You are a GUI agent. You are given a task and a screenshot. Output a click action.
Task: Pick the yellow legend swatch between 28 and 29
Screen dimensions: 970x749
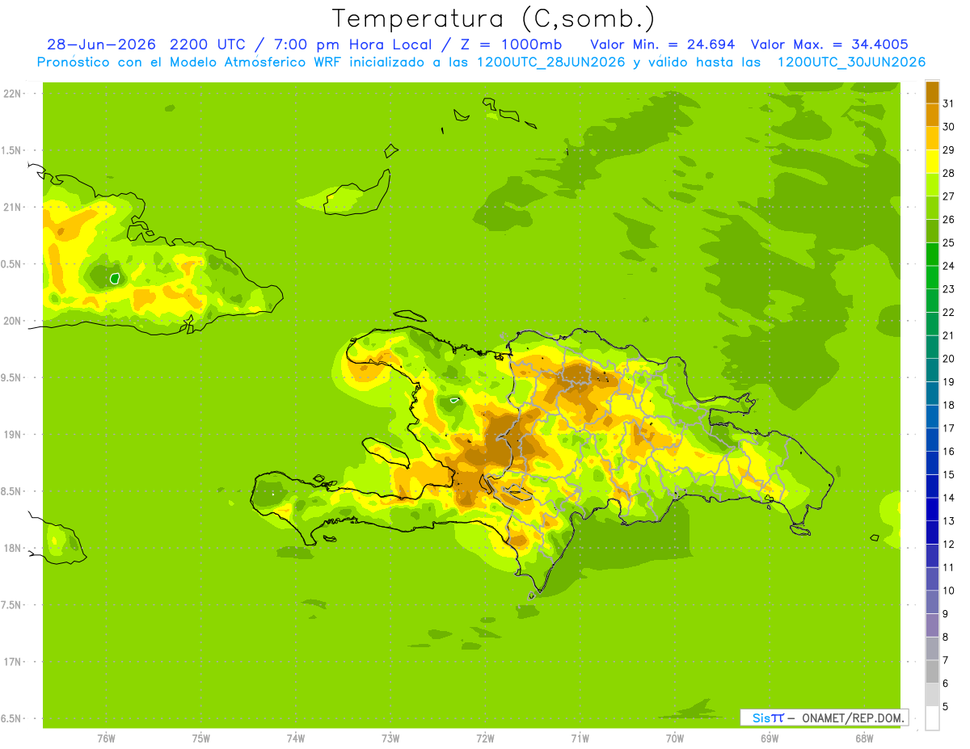[932, 161]
